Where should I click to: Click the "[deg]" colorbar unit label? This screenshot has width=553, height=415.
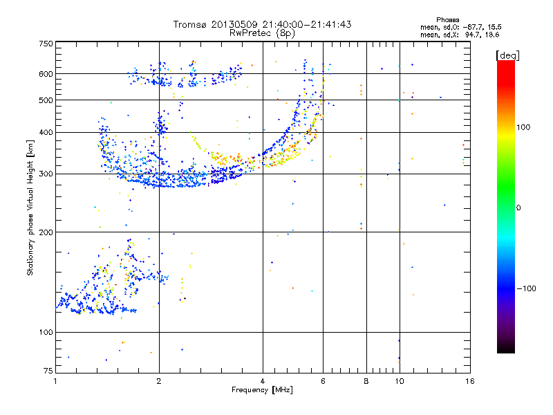coord(507,55)
